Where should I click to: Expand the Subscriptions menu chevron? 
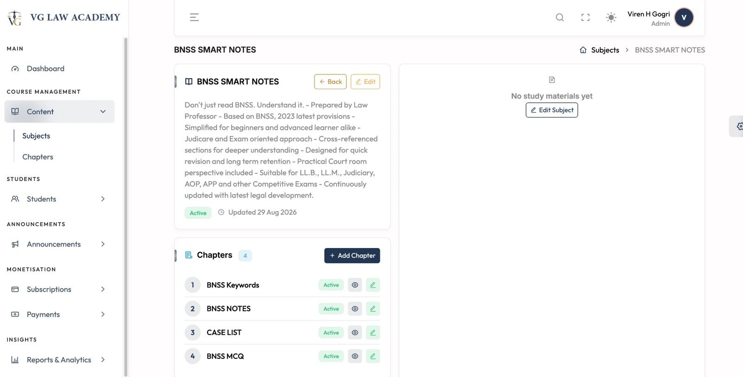coord(103,289)
